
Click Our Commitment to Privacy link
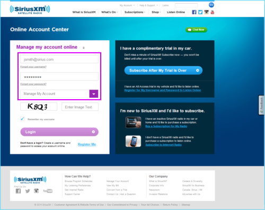(x=122, y=205)
